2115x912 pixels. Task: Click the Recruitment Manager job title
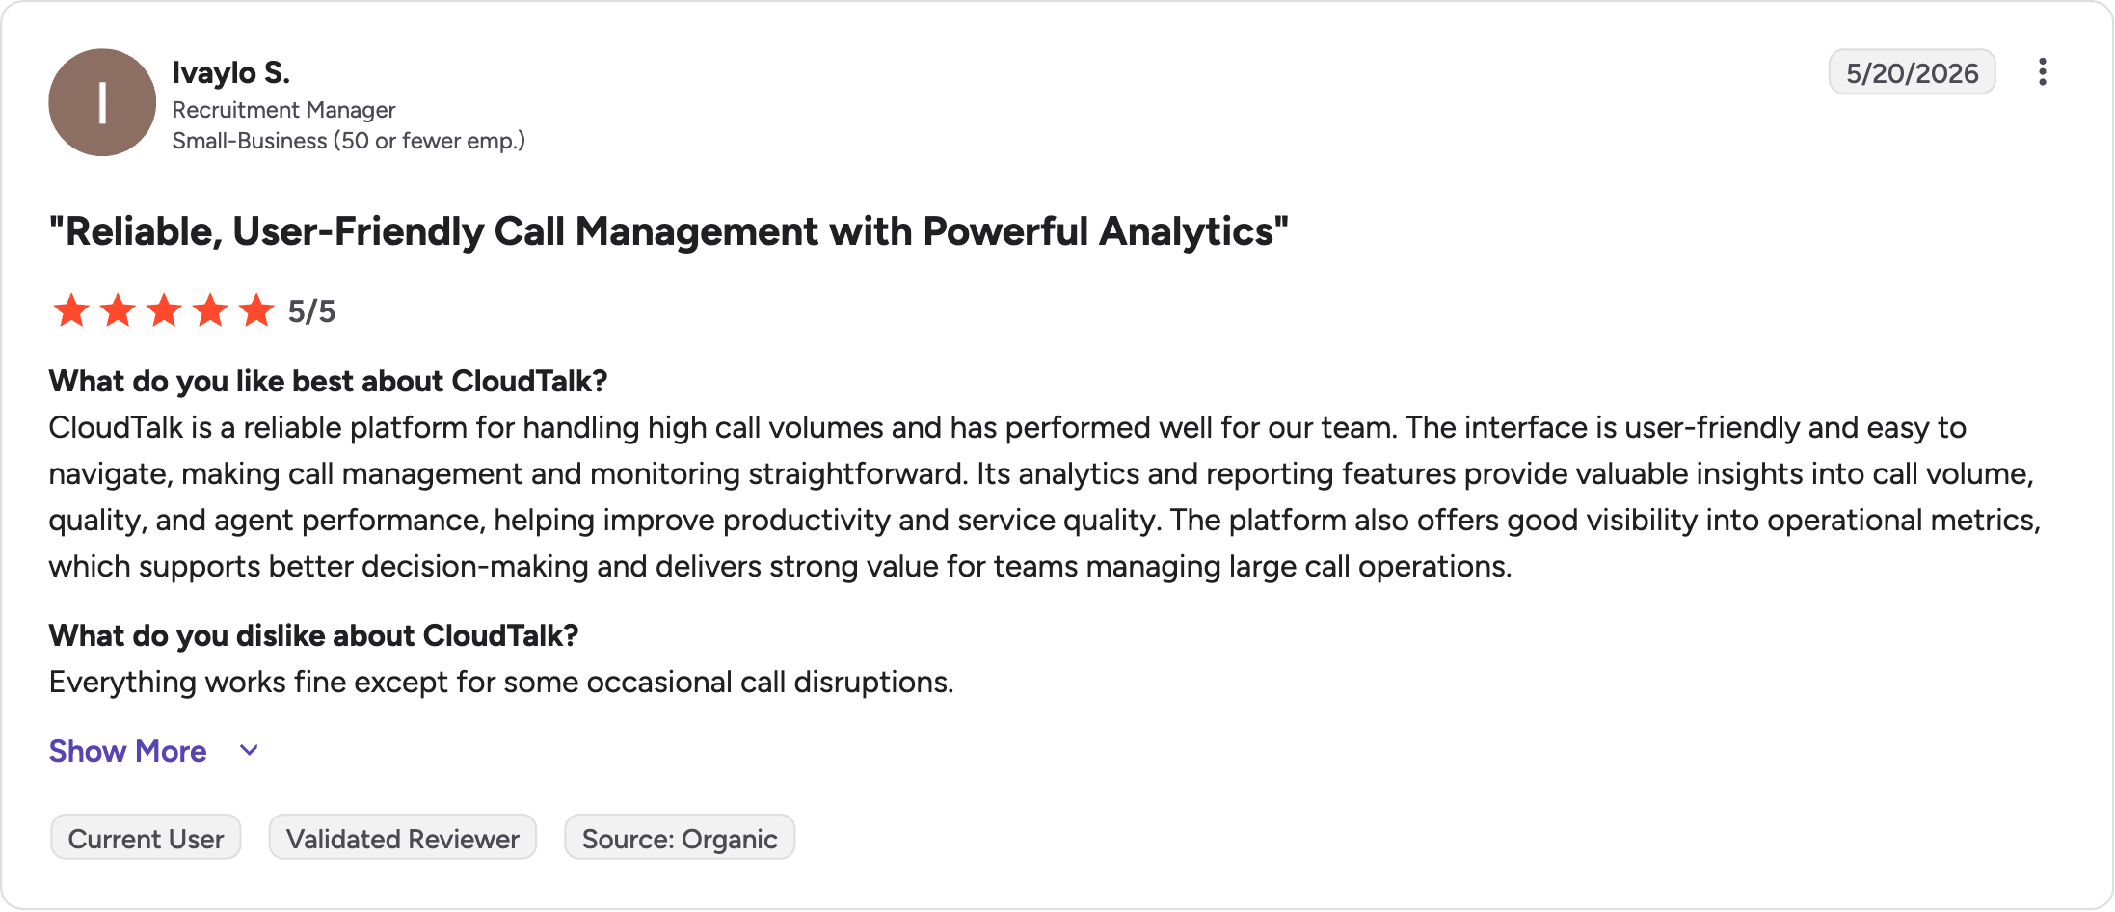tap(284, 110)
